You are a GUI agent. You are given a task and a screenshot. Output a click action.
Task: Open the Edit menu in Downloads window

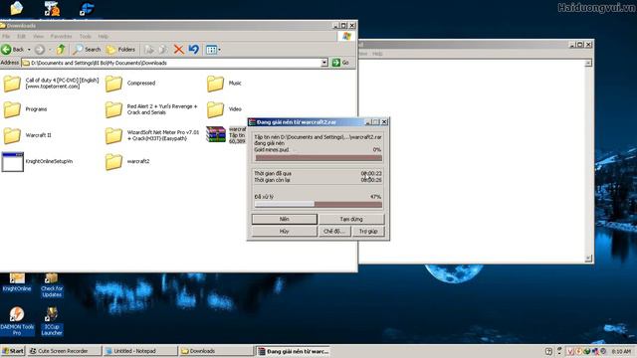[x=21, y=36]
